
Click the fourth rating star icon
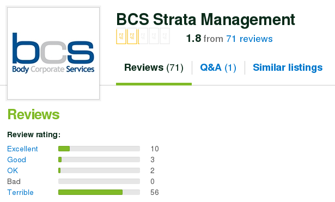[x=154, y=36]
